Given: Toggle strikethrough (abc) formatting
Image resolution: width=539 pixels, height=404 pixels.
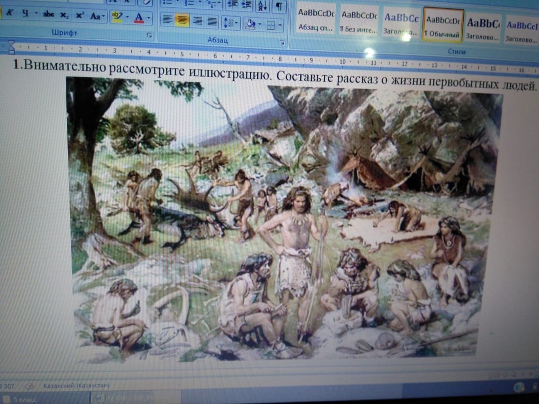Looking at the screenshot, I should [x=48, y=14].
